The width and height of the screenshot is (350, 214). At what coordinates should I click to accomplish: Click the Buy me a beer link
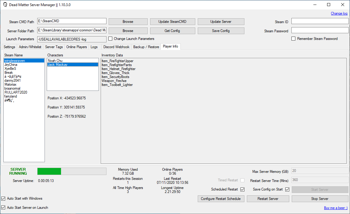(336, 208)
